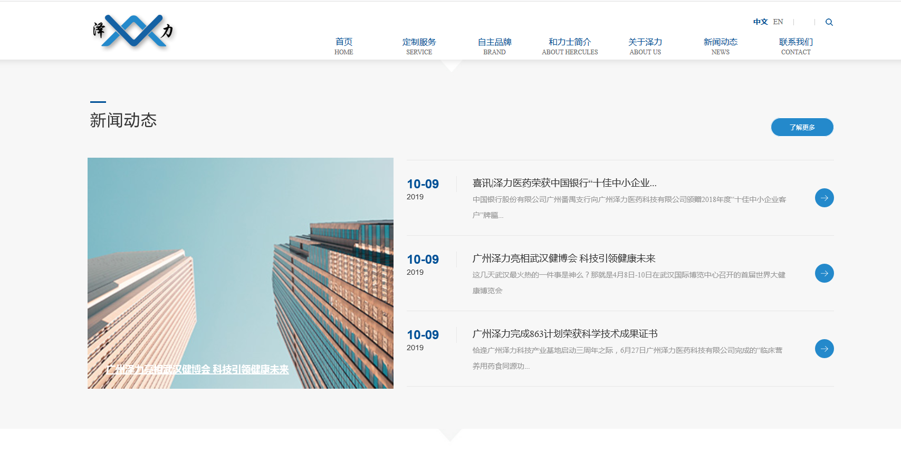This screenshot has width=901, height=471.
Task: Open headline 广州泽力完成863计划 article
Action: [x=564, y=334]
